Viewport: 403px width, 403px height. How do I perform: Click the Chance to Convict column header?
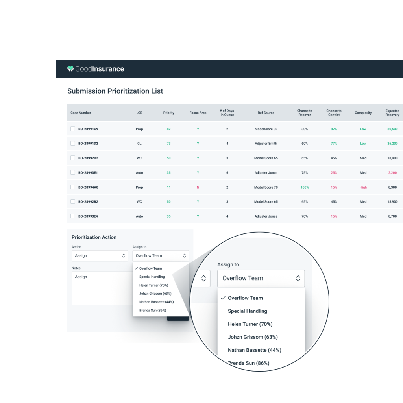[x=334, y=113]
